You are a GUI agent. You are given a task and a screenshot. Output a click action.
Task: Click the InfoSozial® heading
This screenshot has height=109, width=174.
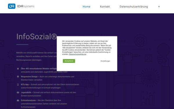[x=37, y=37]
